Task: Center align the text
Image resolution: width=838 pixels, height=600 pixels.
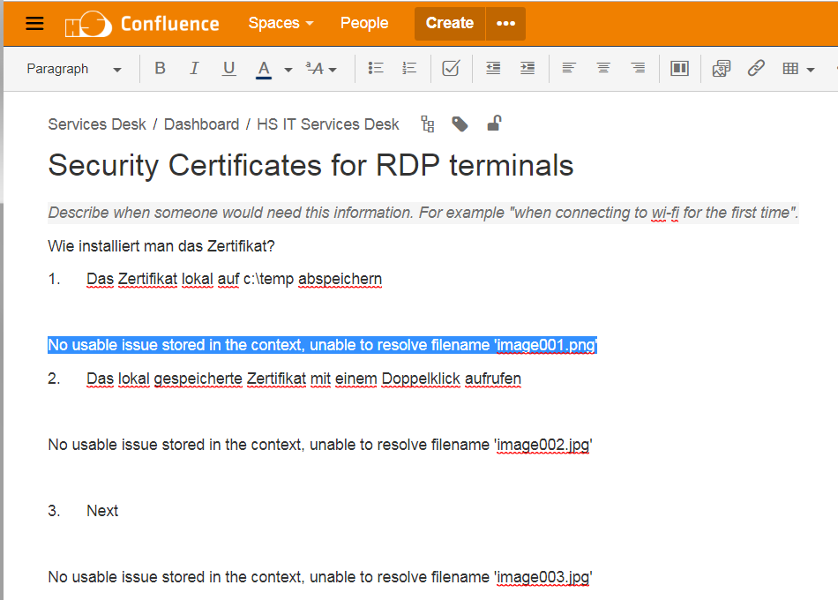Action: point(603,68)
